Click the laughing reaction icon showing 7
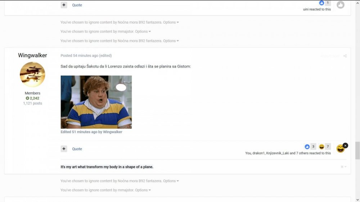 click(x=321, y=147)
